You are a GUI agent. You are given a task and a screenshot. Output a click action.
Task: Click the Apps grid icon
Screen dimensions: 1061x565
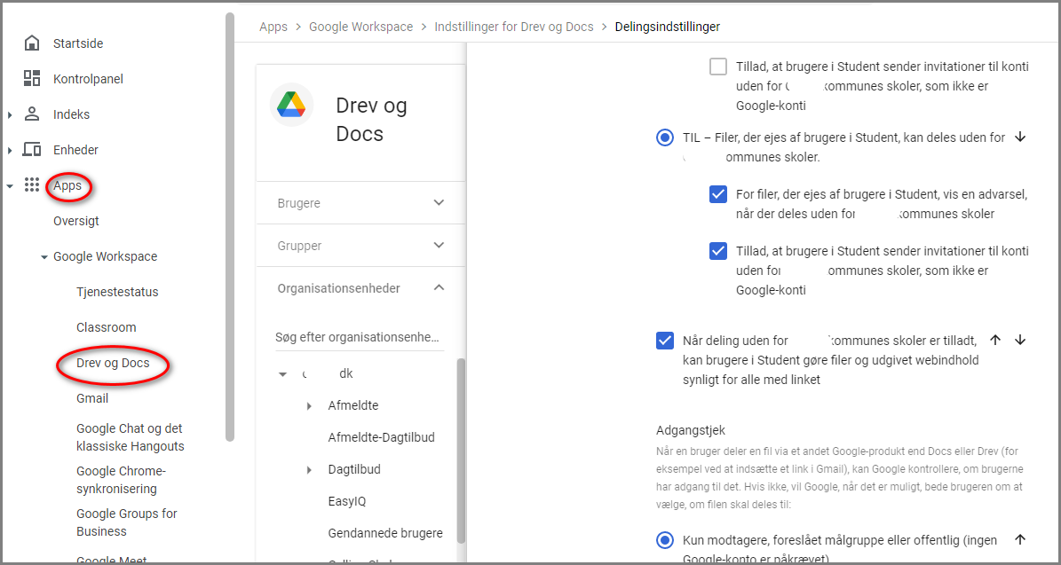click(31, 185)
